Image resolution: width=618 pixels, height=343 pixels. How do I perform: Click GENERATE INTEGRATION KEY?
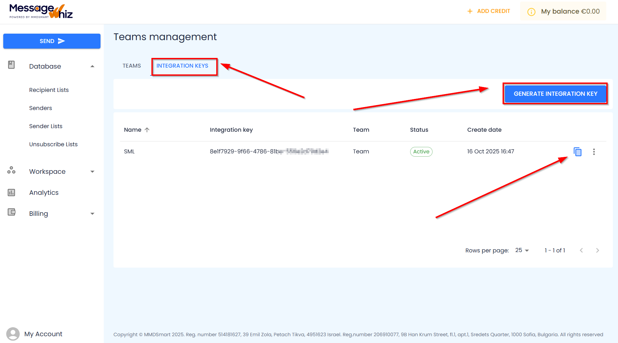(x=555, y=94)
